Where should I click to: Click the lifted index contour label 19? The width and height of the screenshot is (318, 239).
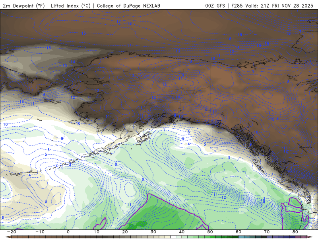click(x=240, y=35)
